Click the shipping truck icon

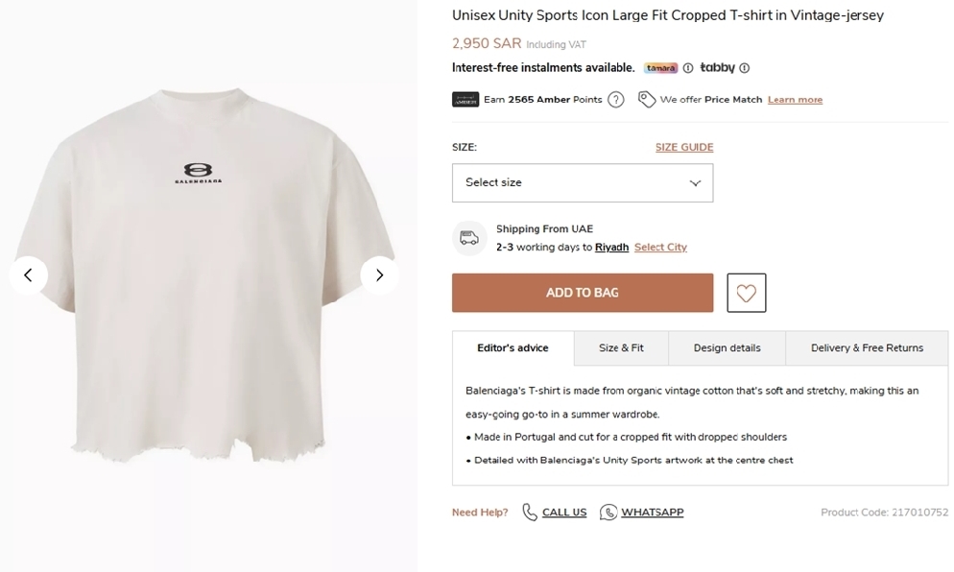469,238
